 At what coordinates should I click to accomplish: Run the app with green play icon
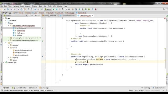[54, 9]
